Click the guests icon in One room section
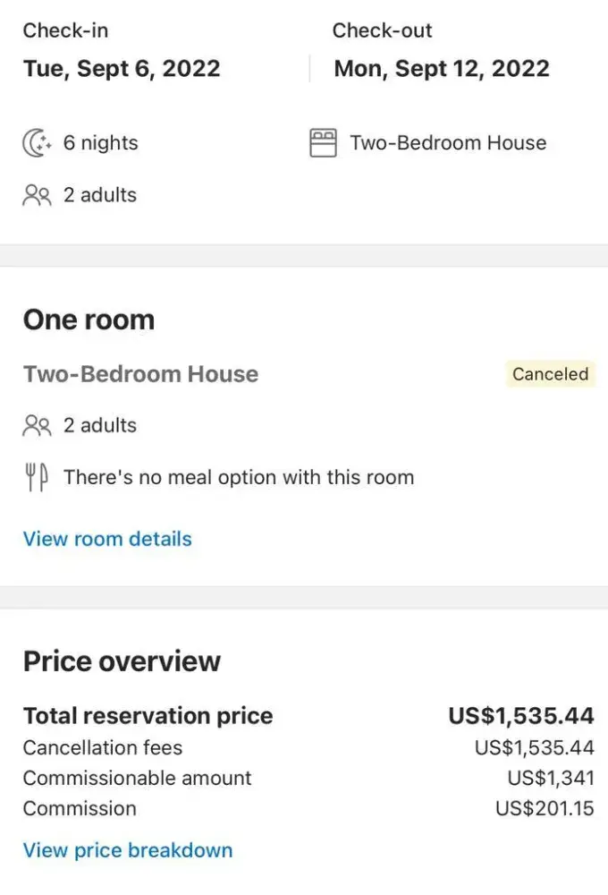This screenshot has width=608, height=895. click(38, 425)
